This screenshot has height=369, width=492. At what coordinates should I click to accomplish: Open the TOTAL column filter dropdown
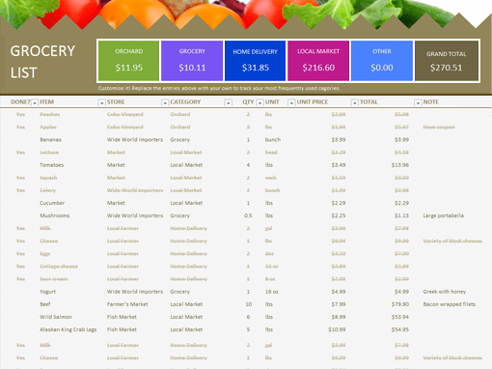pyautogui.click(x=418, y=102)
